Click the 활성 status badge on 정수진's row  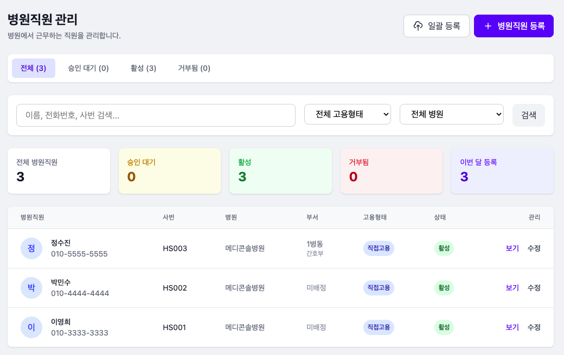(x=444, y=248)
